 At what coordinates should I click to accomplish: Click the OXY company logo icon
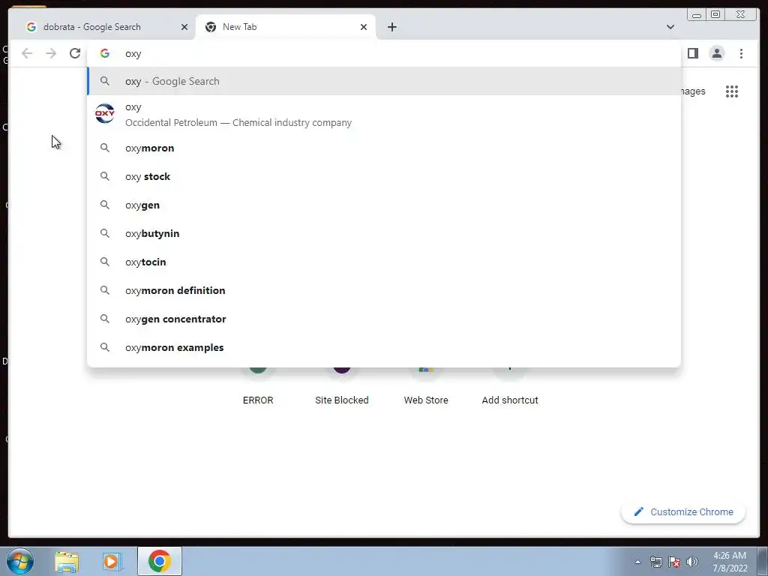pyautogui.click(x=105, y=114)
